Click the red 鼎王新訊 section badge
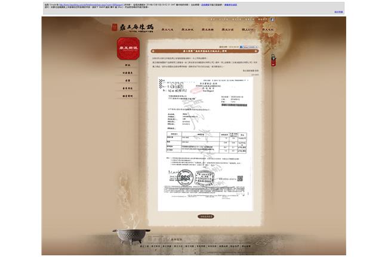The height and width of the screenshot is (257, 388). (x=128, y=48)
